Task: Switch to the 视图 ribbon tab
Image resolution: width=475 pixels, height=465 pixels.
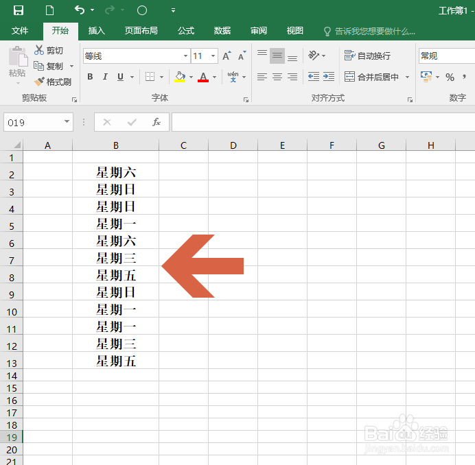Action: (x=295, y=31)
